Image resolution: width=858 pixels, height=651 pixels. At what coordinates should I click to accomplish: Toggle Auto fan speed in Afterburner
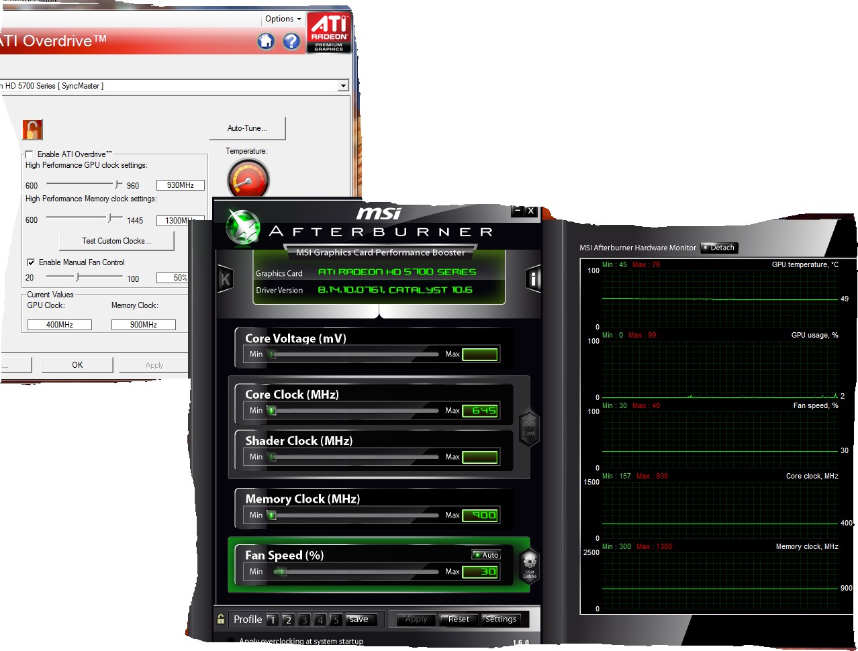[486, 555]
